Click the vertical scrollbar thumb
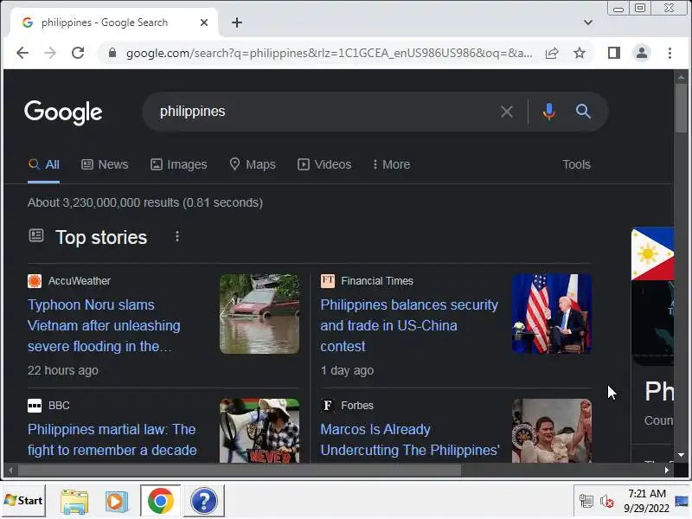 tap(681, 108)
